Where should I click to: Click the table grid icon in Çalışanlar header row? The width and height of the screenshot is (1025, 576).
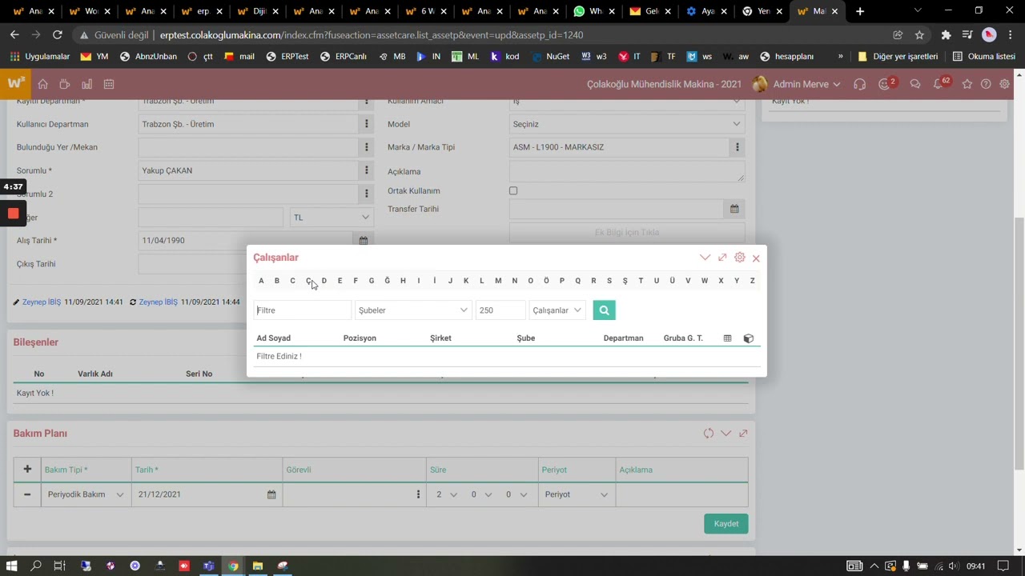[727, 338]
